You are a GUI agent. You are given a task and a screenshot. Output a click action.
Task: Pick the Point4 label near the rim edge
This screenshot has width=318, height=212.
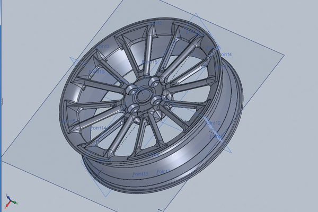coord(225,55)
